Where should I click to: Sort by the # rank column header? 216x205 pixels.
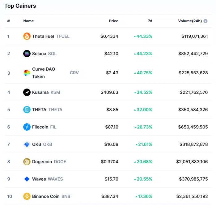coord(9,21)
